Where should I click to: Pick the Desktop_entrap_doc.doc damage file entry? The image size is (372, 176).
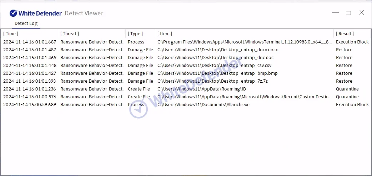tap(215, 58)
